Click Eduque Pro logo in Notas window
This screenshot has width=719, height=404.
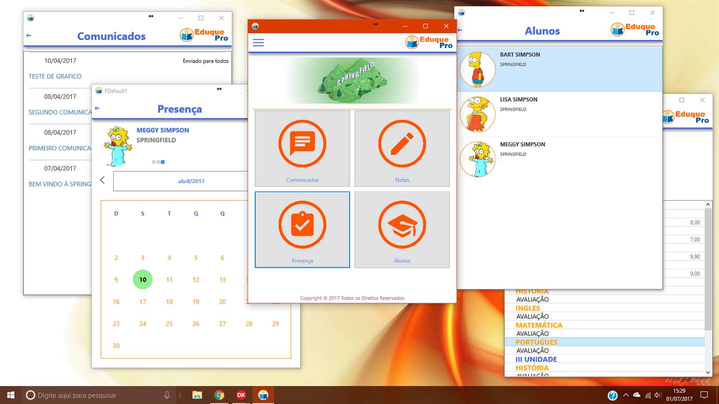(686, 117)
